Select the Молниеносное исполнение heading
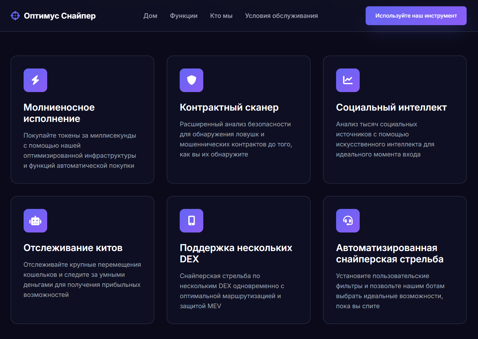 point(59,113)
